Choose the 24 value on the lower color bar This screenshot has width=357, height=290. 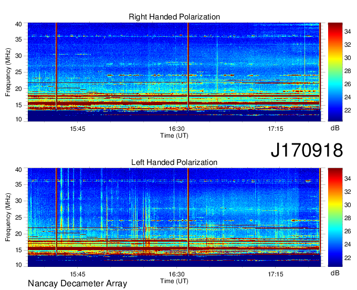(348, 245)
